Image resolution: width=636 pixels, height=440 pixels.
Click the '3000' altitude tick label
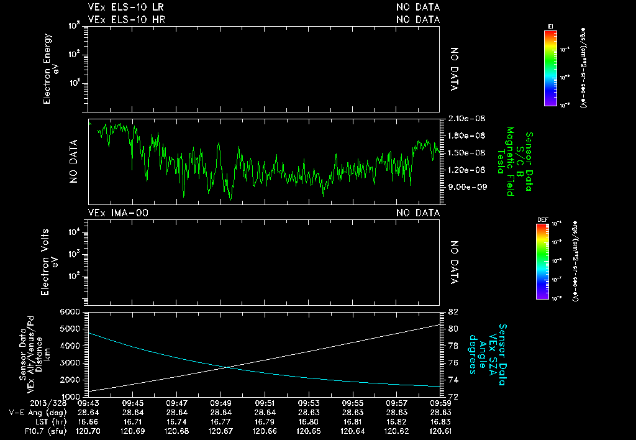70,363
